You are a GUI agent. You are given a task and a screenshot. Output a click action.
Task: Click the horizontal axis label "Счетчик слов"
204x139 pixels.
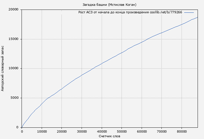pyautogui.click(x=109, y=136)
